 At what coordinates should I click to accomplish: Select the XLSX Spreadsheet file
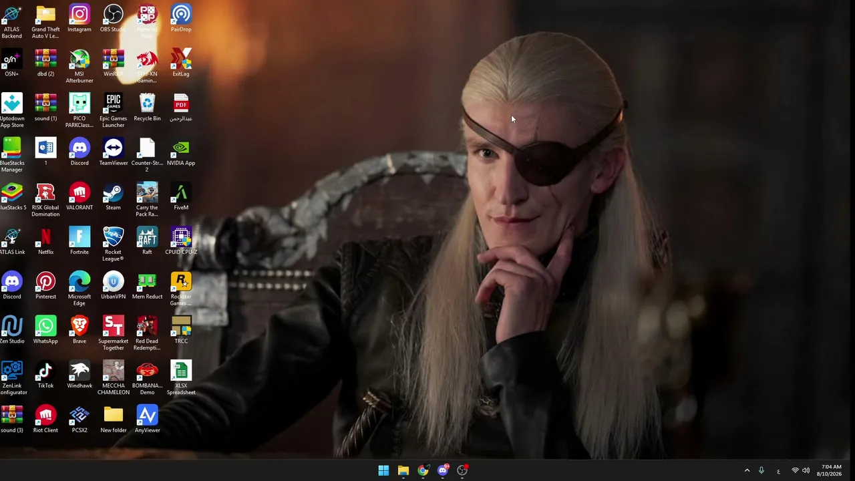pyautogui.click(x=181, y=378)
